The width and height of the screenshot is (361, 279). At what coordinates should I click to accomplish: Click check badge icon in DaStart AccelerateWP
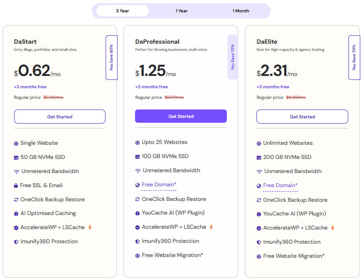(16, 228)
